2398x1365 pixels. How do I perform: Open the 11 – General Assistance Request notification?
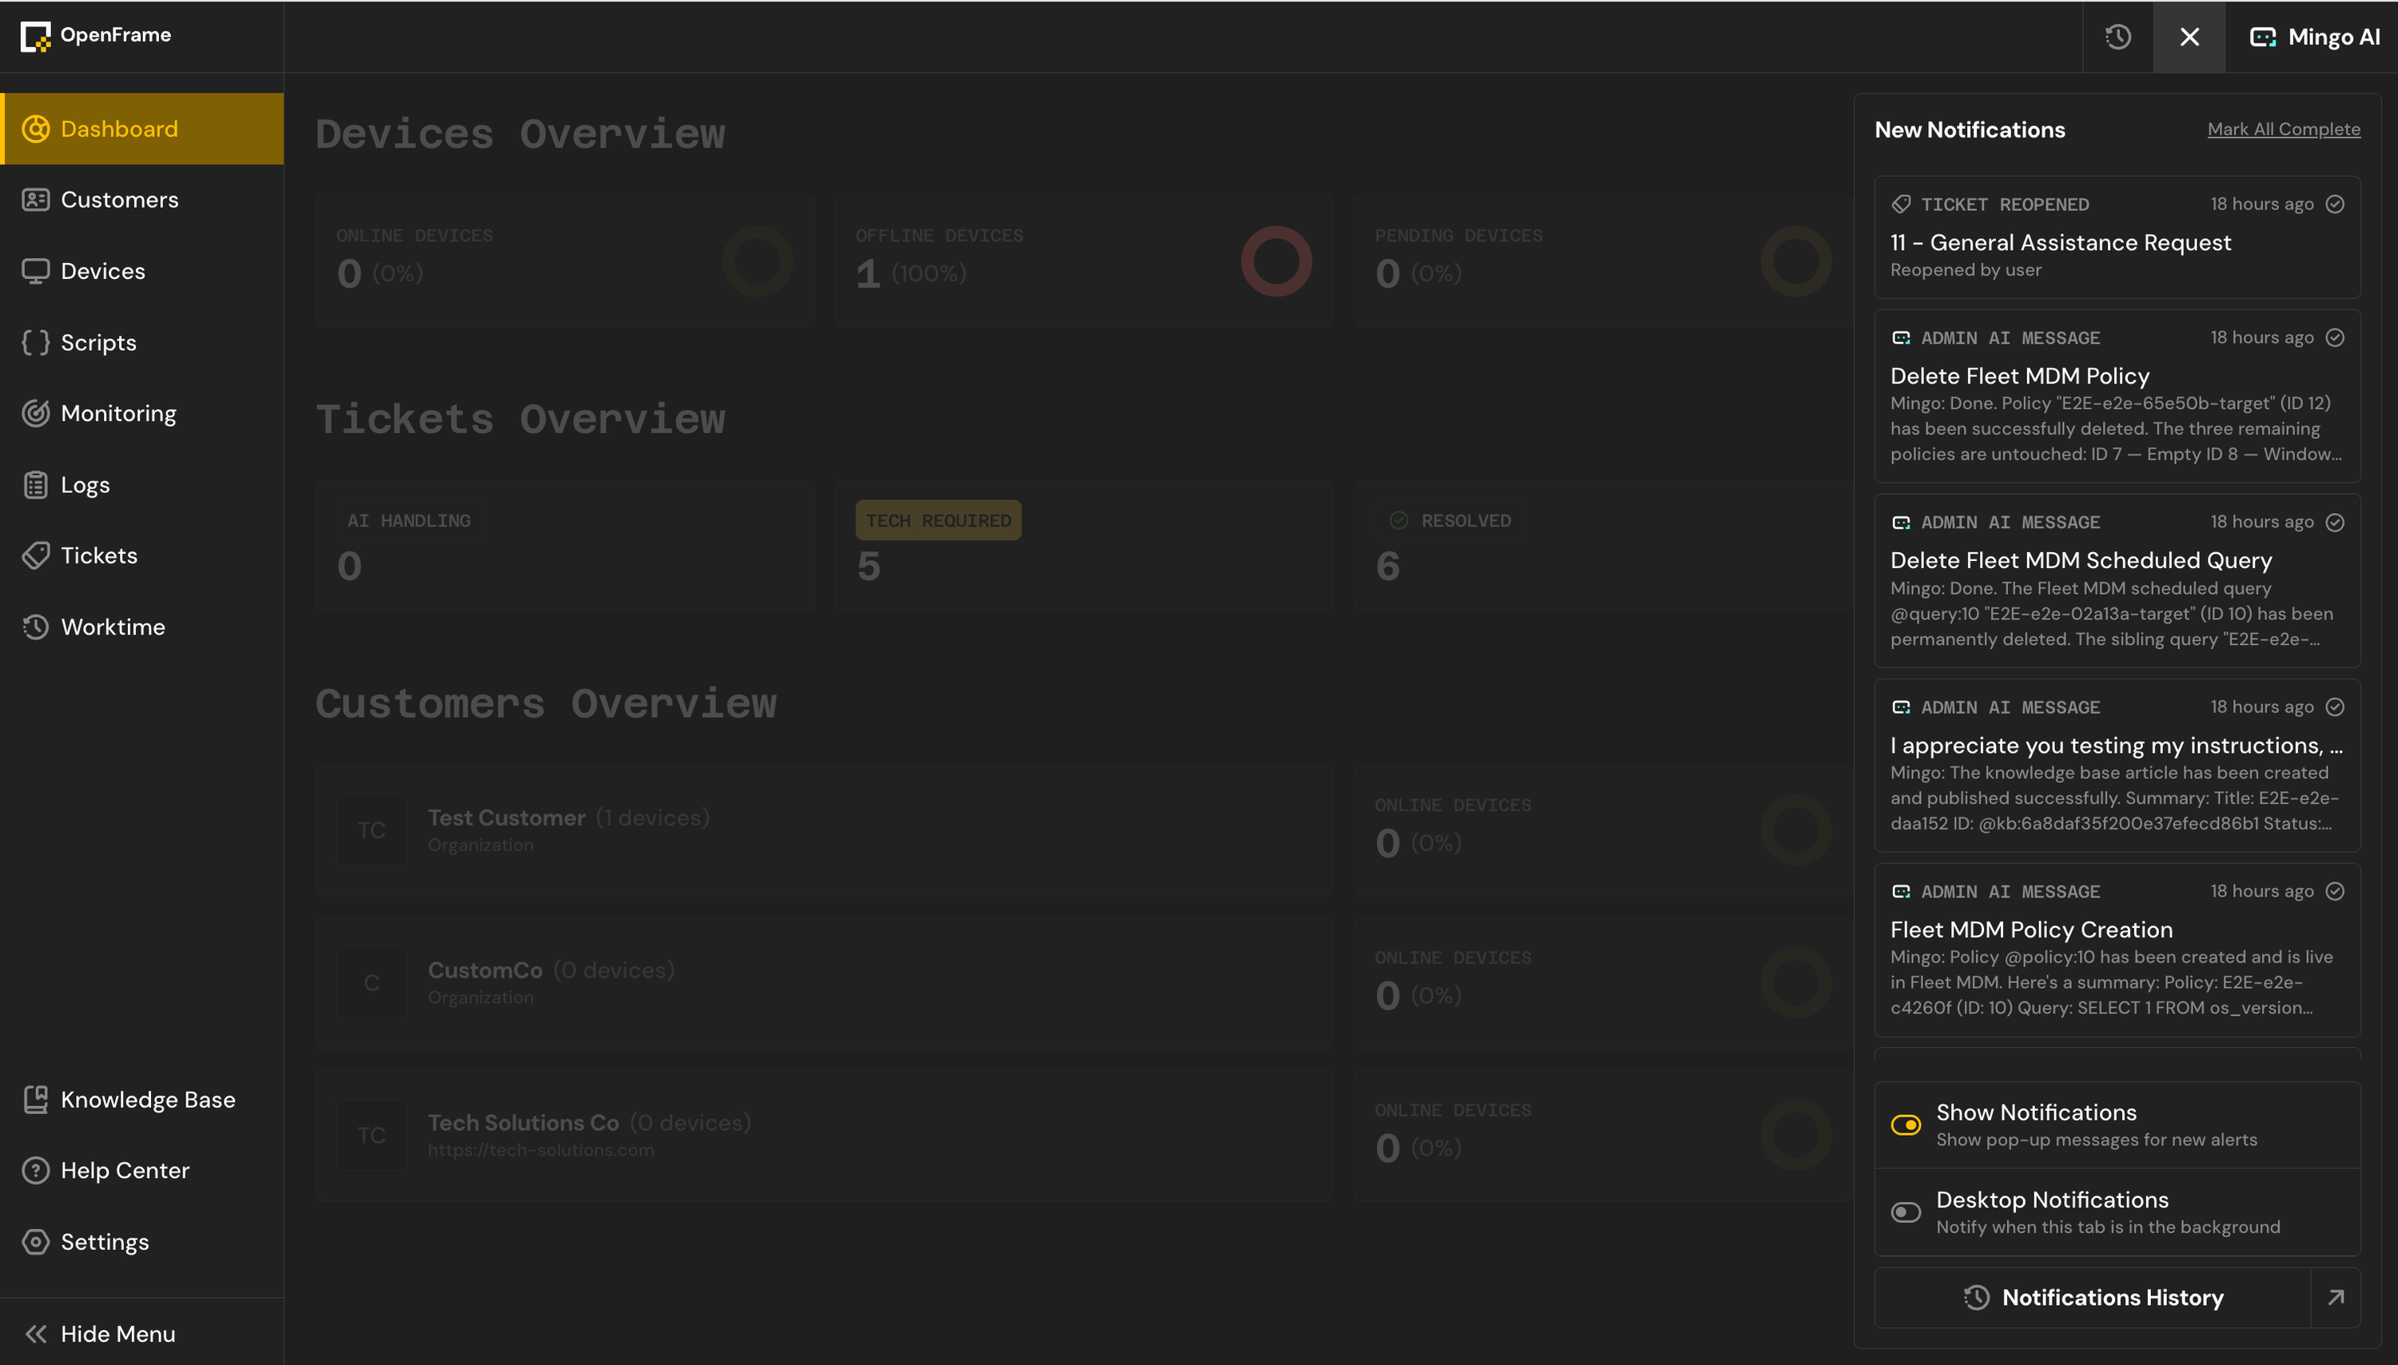[x=2117, y=237]
